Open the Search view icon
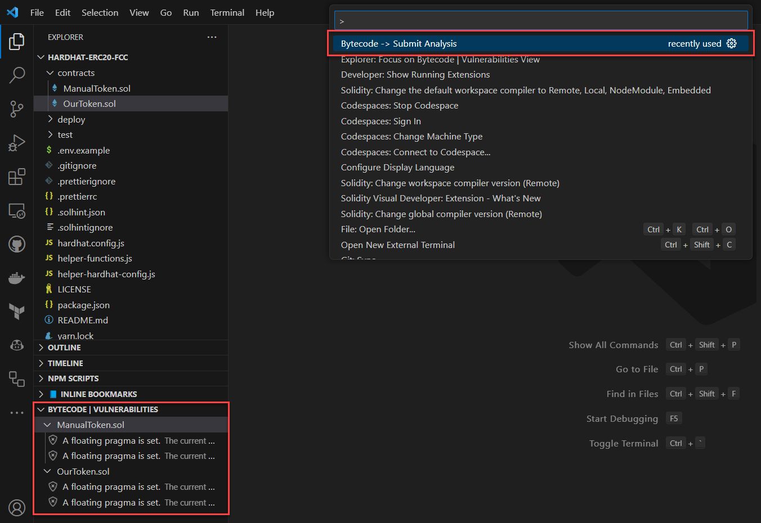This screenshot has height=523, width=761. pyautogui.click(x=17, y=75)
